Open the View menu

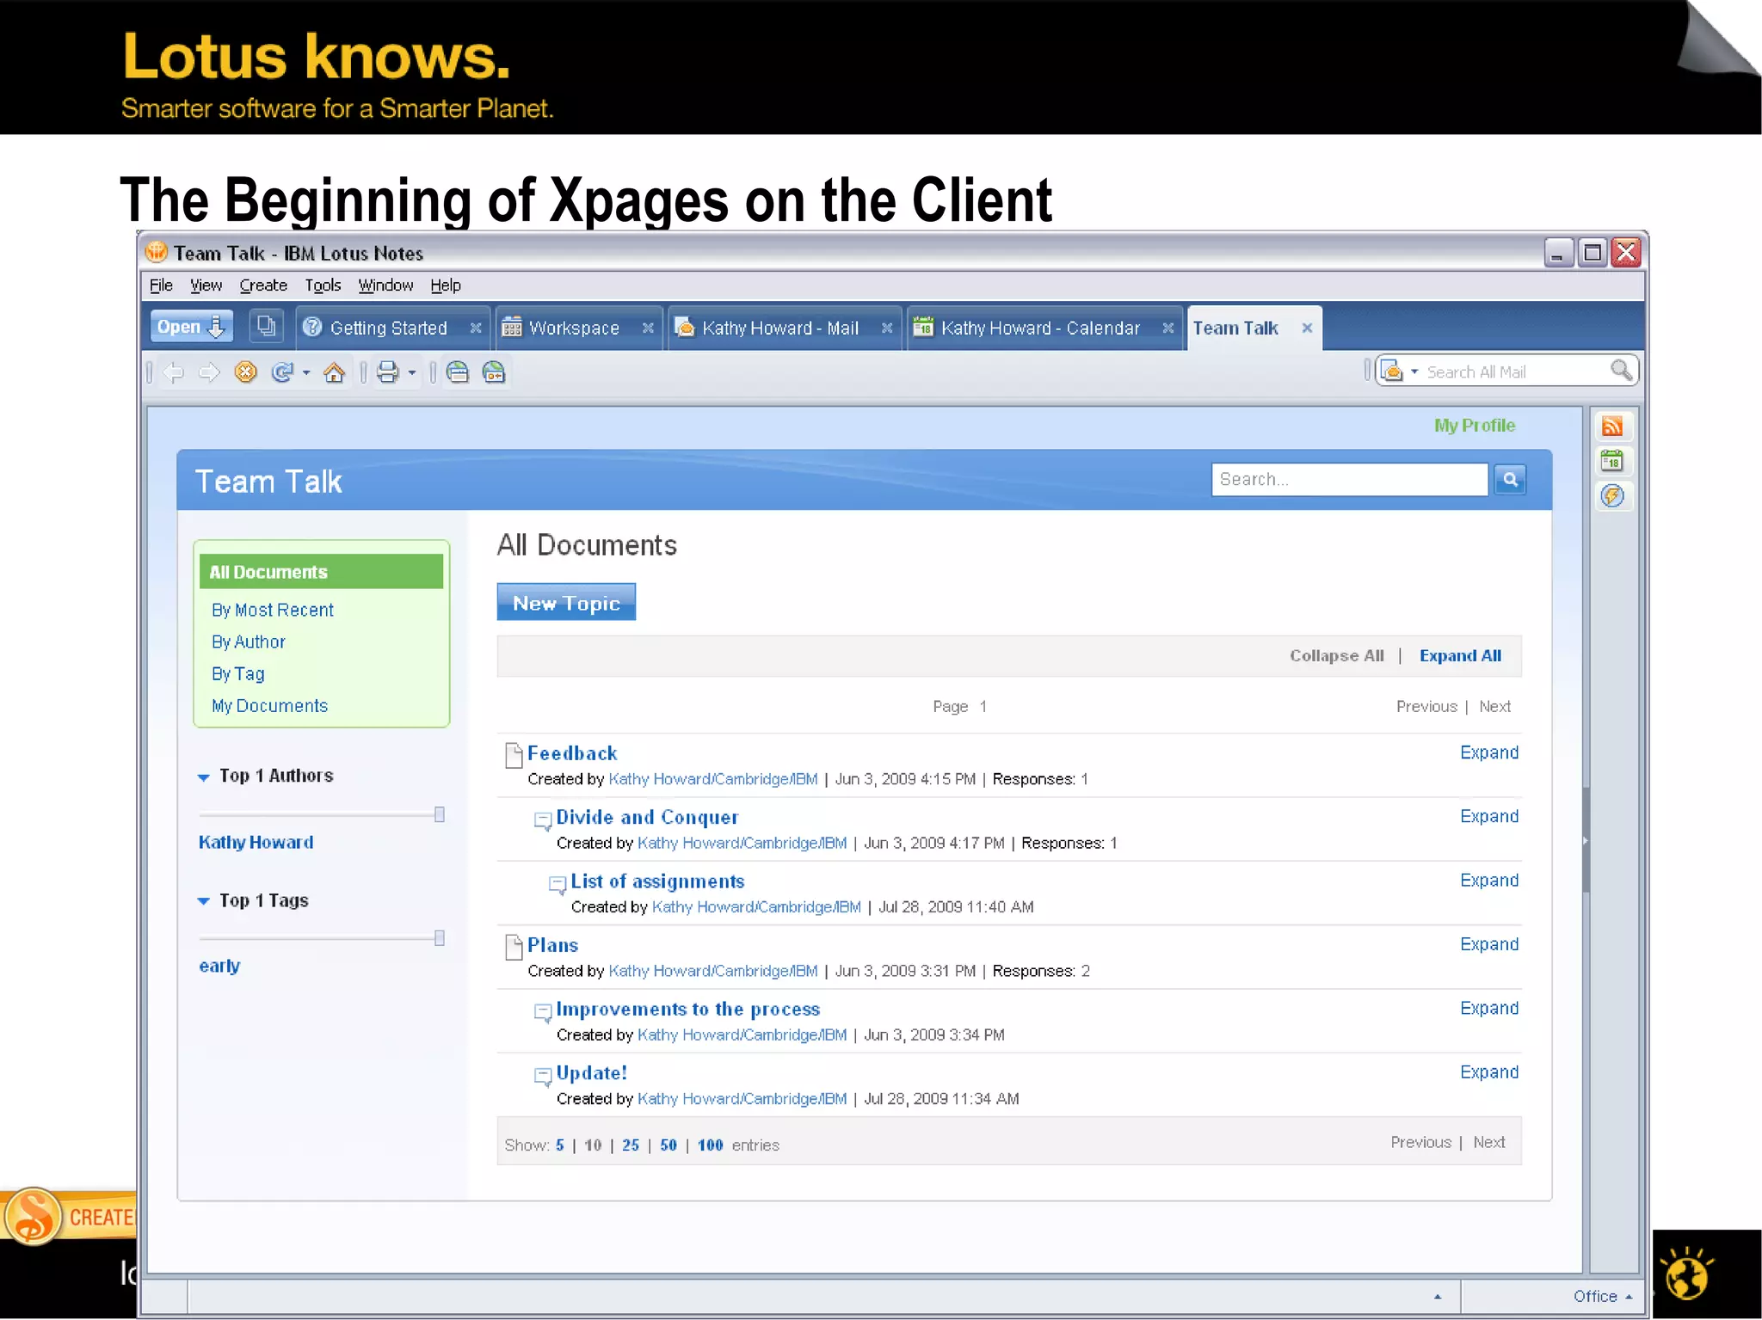tap(206, 285)
